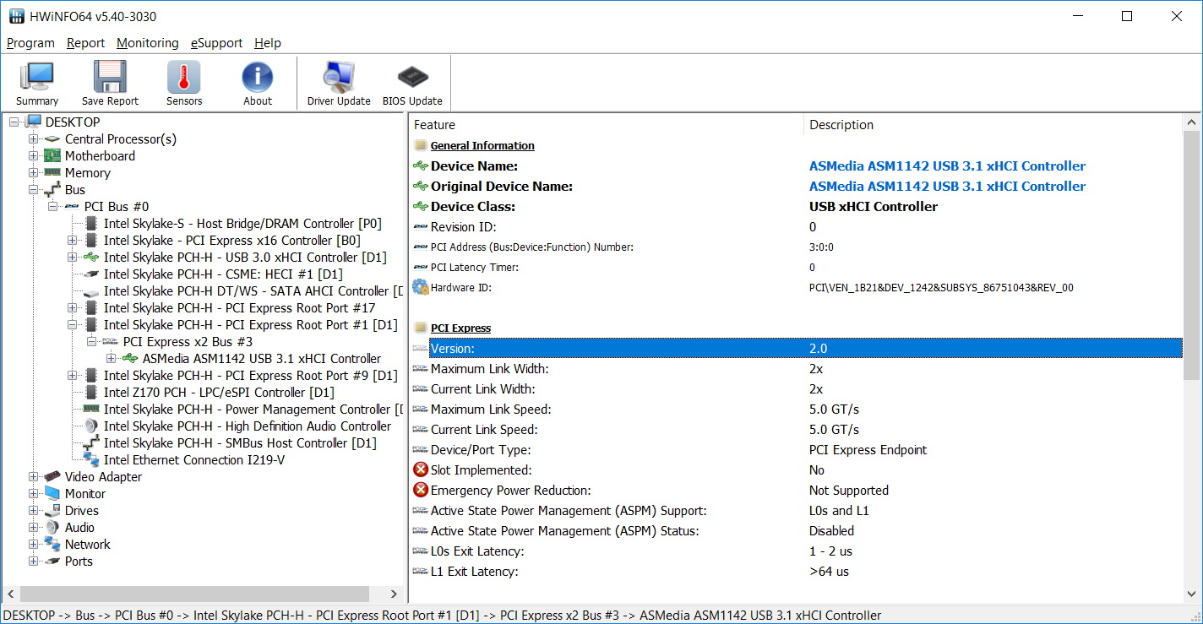Expand USB 3.0 xHCI Controller [D1] node

tap(72, 258)
